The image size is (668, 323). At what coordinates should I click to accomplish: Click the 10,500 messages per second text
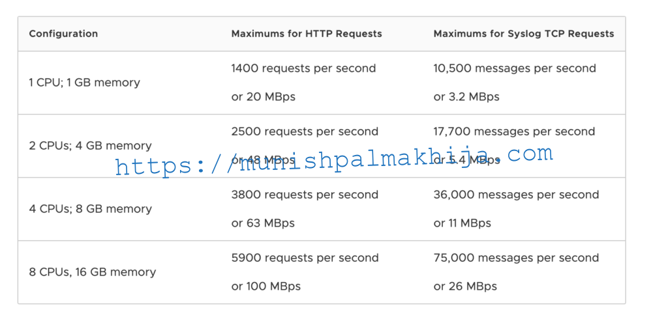coord(515,68)
